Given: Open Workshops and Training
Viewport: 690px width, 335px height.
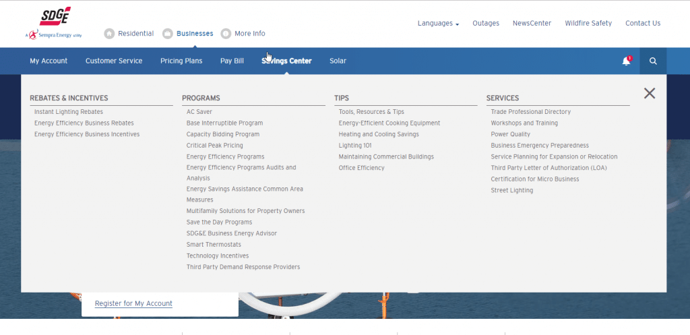Looking at the screenshot, I should [x=524, y=123].
